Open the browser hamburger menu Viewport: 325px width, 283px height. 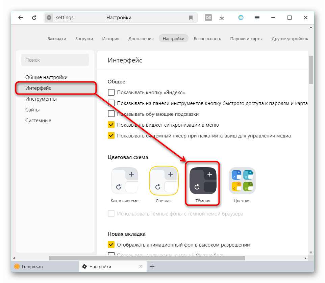pos(257,18)
